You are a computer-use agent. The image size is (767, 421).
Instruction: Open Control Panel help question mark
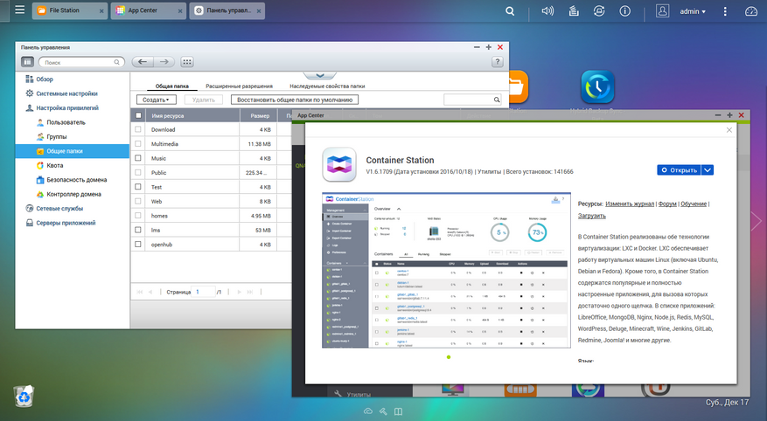coord(497,61)
